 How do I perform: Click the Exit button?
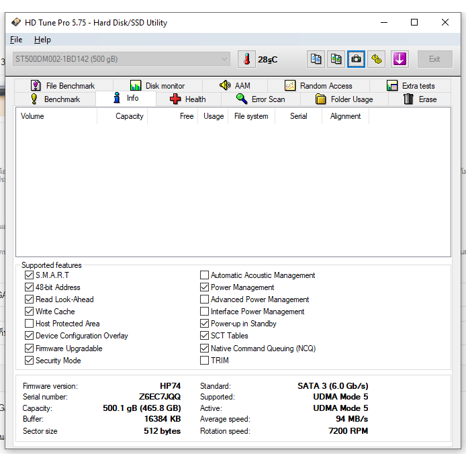(434, 59)
